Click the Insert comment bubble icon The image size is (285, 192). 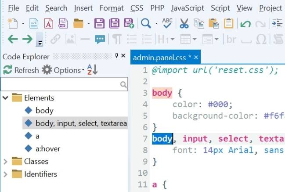tap(100, 40)
